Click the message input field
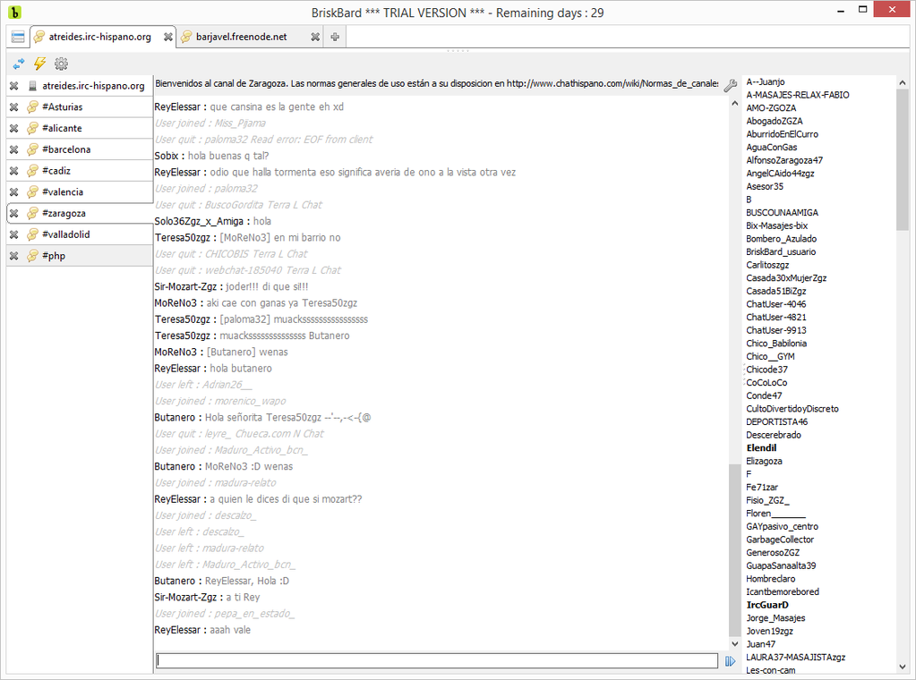 coord(437,660)
